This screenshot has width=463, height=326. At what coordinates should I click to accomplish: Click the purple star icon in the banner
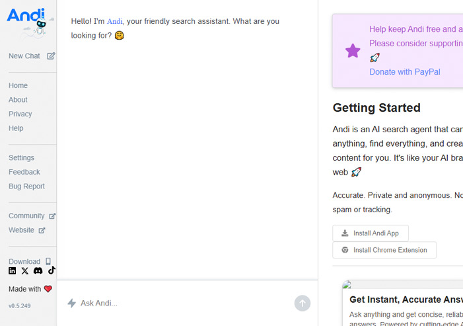(353, 50)
